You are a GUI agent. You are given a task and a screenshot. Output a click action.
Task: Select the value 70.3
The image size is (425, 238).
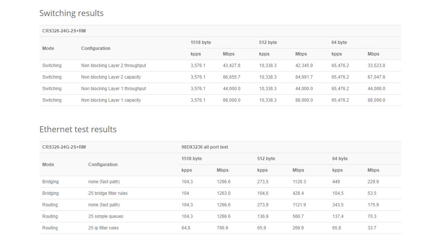pos(372,216)
